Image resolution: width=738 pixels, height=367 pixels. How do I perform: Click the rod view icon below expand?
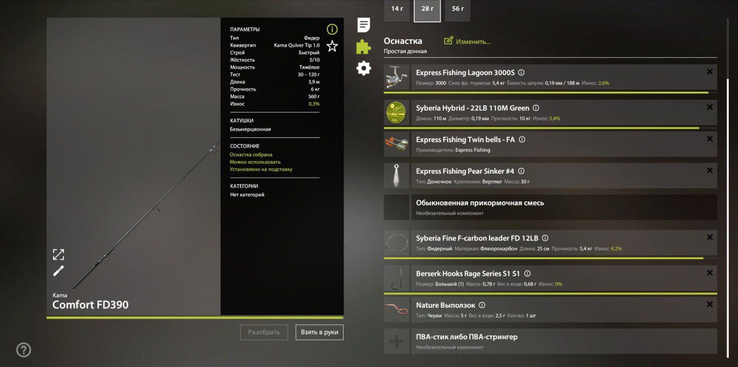click(x=58, y=271)
